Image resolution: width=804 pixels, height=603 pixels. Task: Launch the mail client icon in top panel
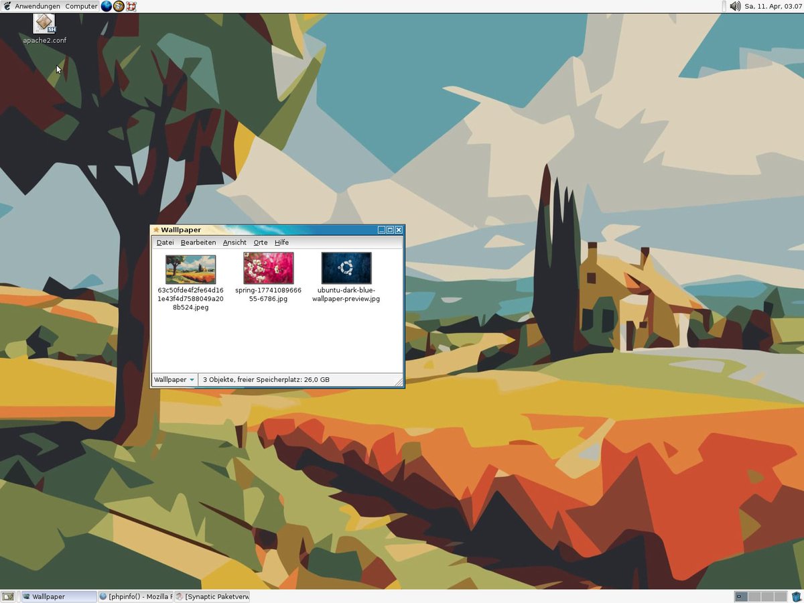coord(119,6)
